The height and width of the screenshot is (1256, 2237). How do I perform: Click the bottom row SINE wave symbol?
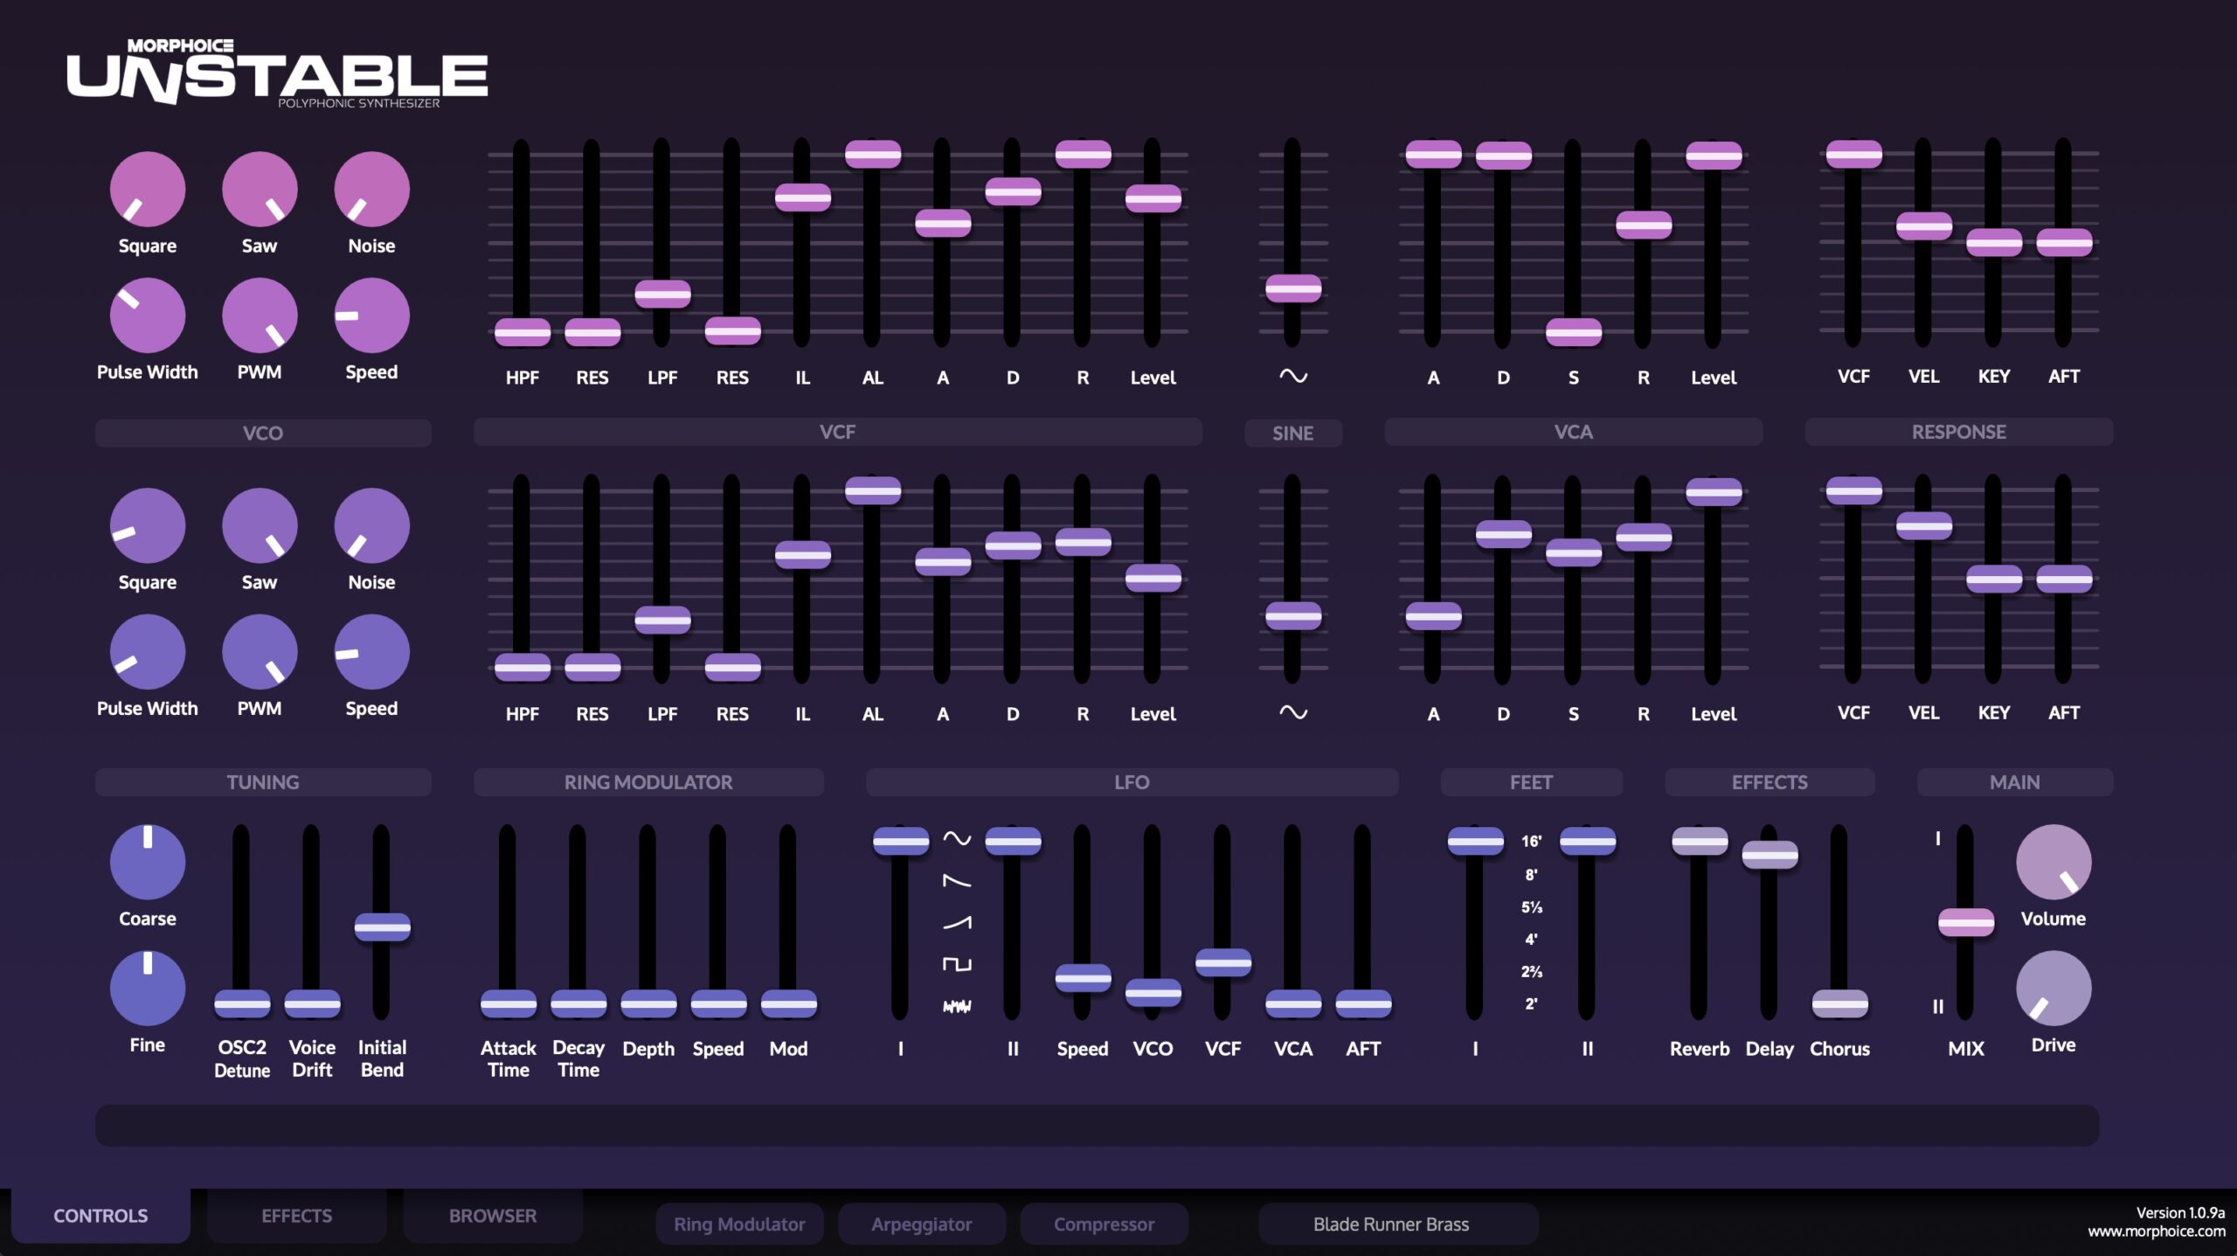[1293, 712]
